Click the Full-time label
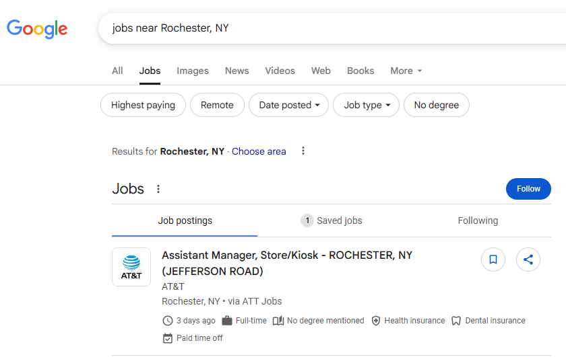Image resolution: width=566 pixels, height=357 pixels. click(251, 320)
